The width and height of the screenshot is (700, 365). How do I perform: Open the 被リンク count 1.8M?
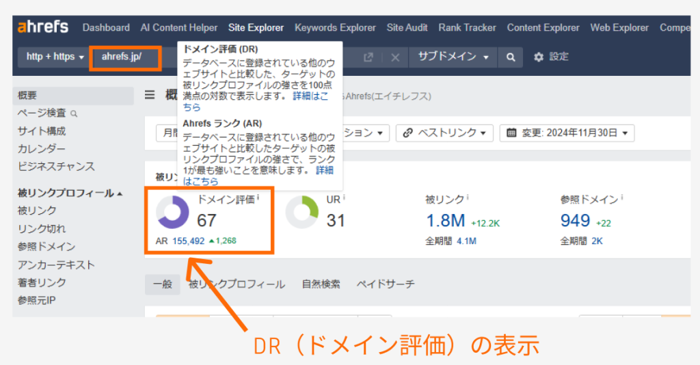[x=446, y=221]
